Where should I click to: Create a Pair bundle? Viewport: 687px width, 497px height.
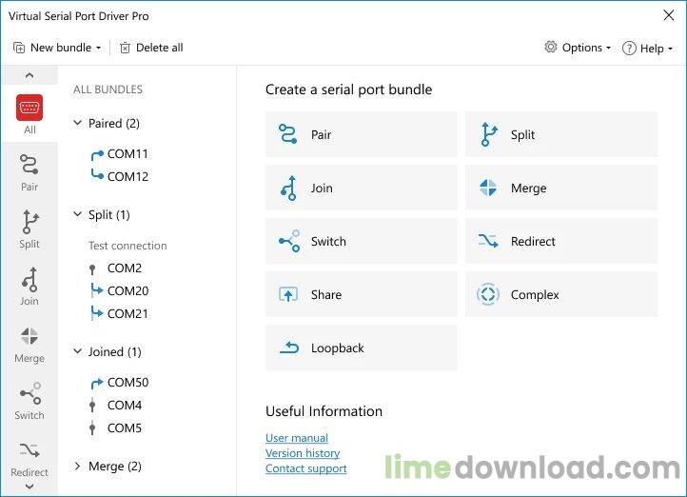pyautogui.click(x=362, y=134)
